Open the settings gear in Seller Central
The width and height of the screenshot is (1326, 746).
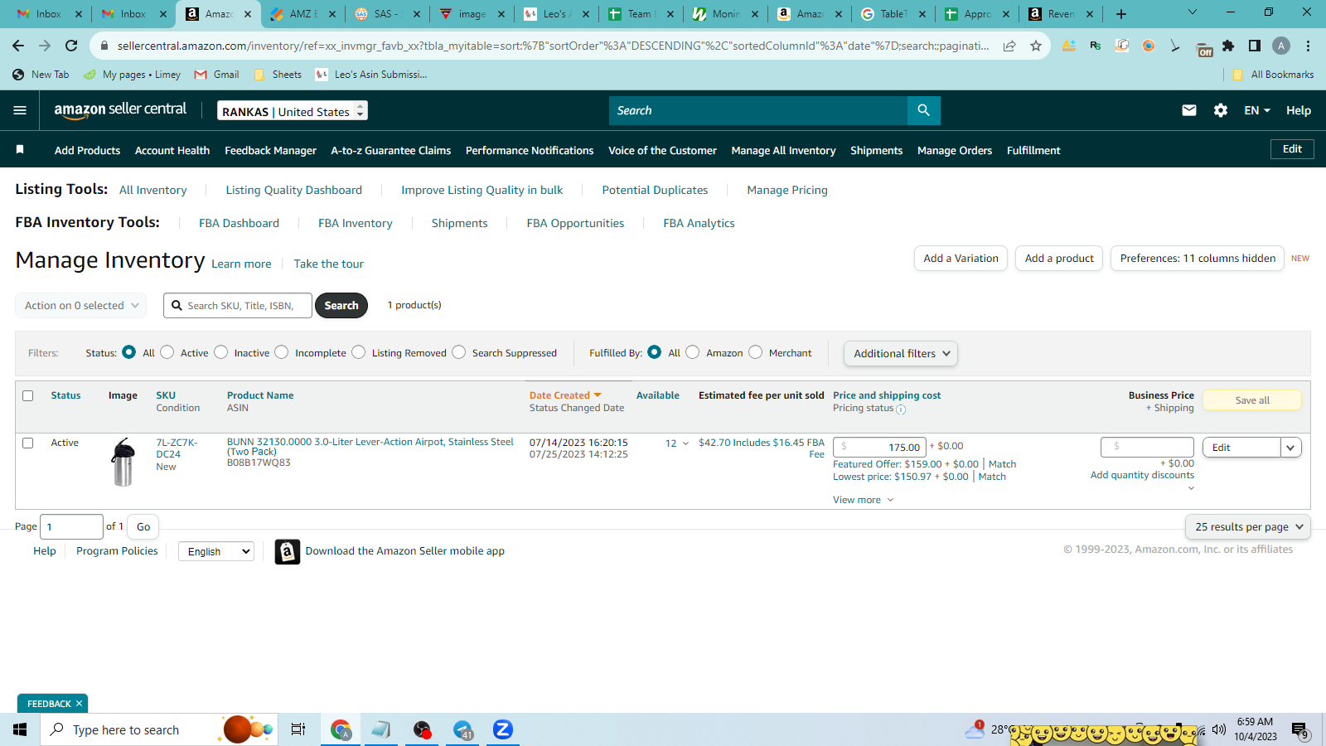click(x=1221, y=110)
